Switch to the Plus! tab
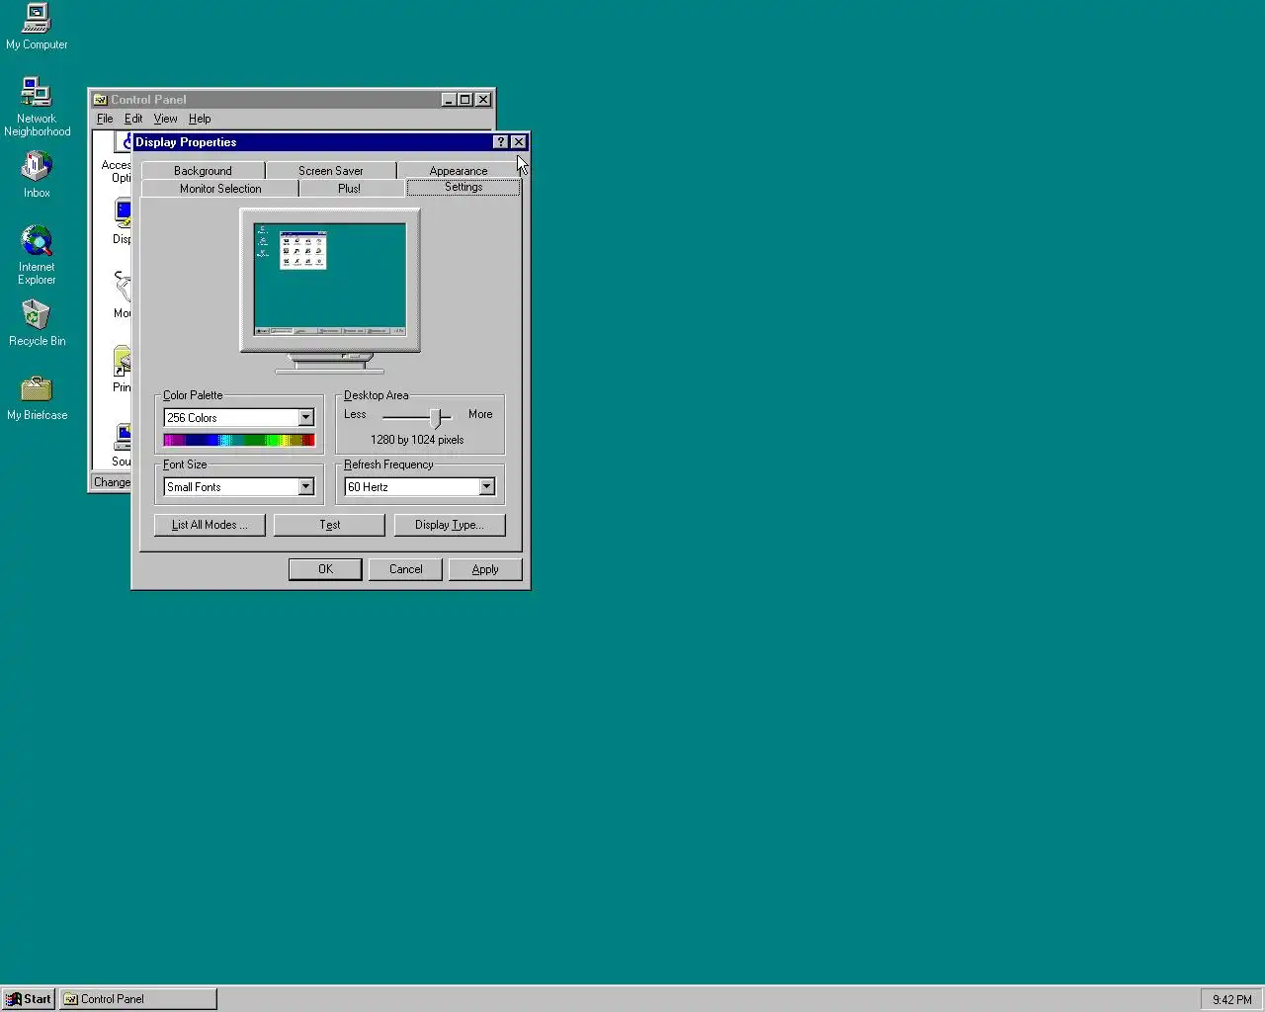Screen dimensions: 1265x1012 349,189
